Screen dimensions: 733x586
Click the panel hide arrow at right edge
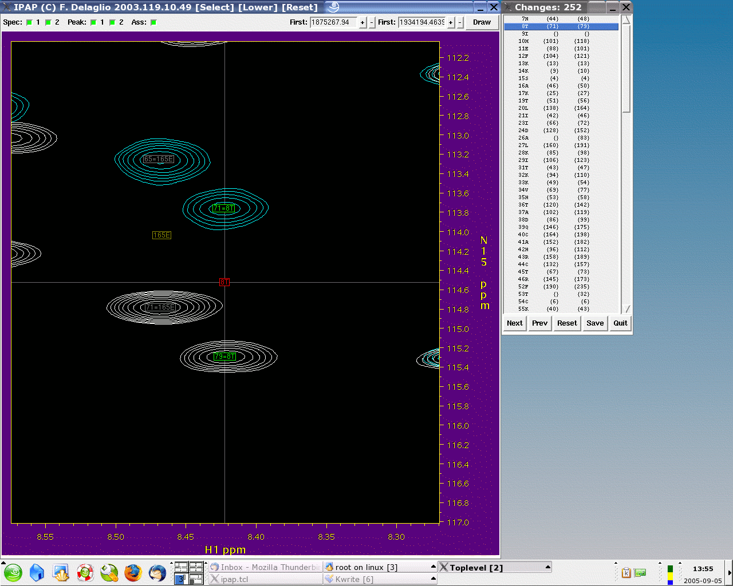tap(730, 573)
